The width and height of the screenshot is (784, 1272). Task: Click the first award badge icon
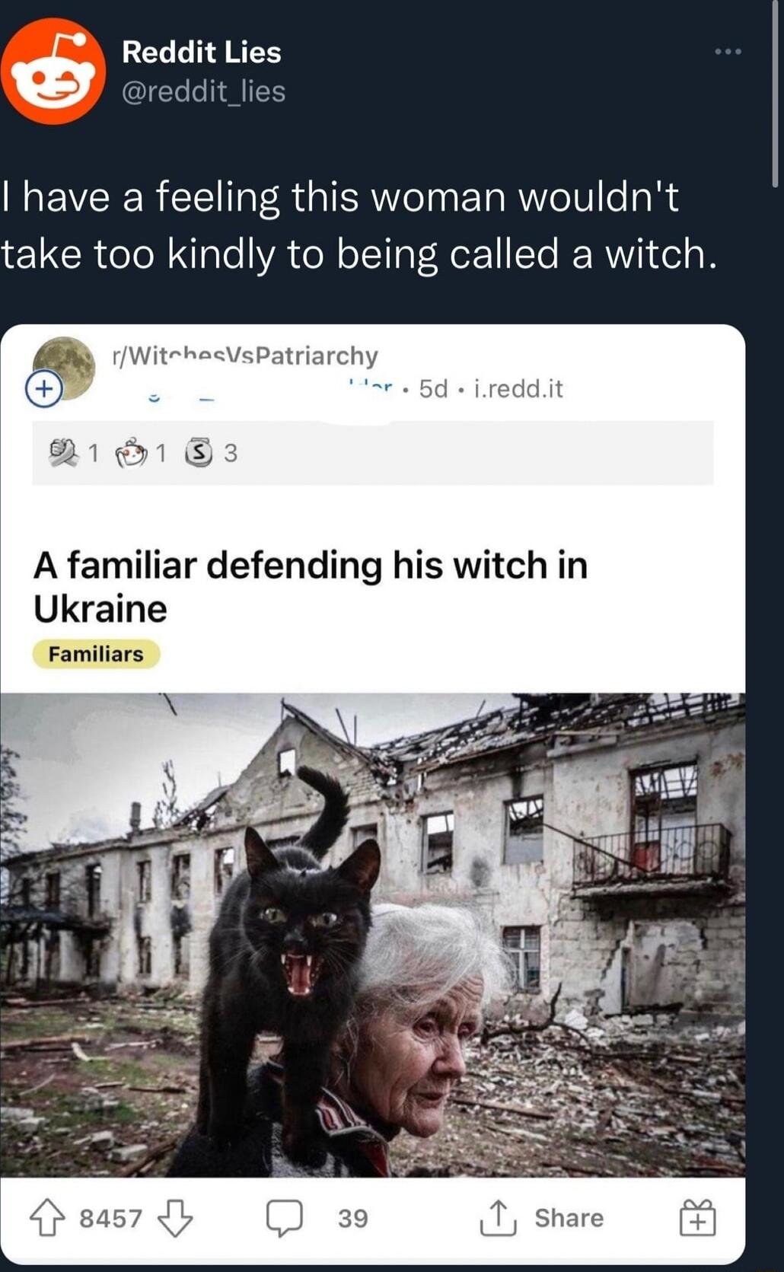click(x=63, y=453)
